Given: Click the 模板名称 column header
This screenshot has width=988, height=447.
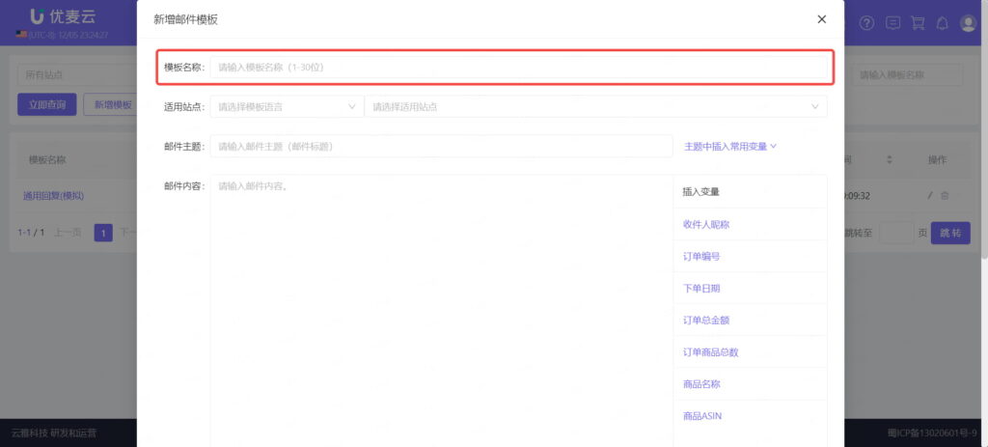Looking at the screenshot, I should [47, 159].
